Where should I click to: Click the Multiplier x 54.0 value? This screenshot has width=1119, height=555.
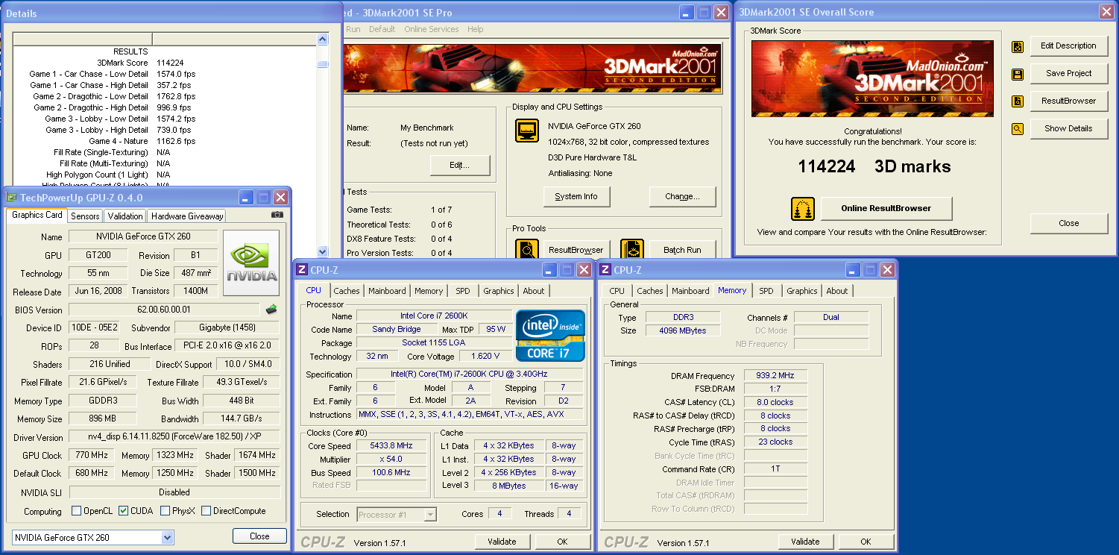(x=391, y=459)
